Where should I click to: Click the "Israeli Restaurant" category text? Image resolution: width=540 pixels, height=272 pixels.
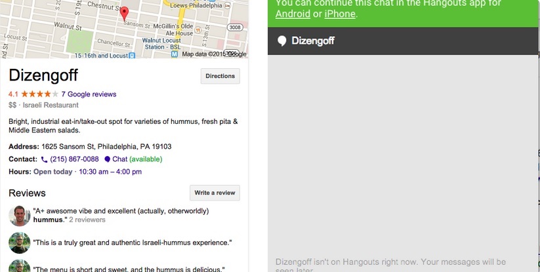pos(51,106)
